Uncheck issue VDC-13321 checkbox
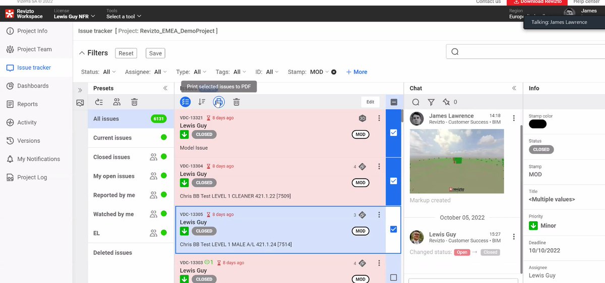Viewport: 605px width, 283px height. (394, 133)
